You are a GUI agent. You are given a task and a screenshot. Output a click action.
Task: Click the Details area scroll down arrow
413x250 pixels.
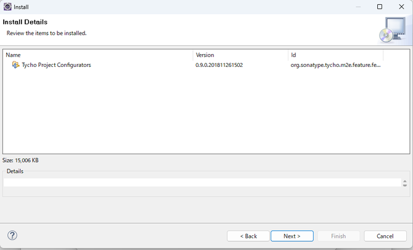click(x=405, y=185)
